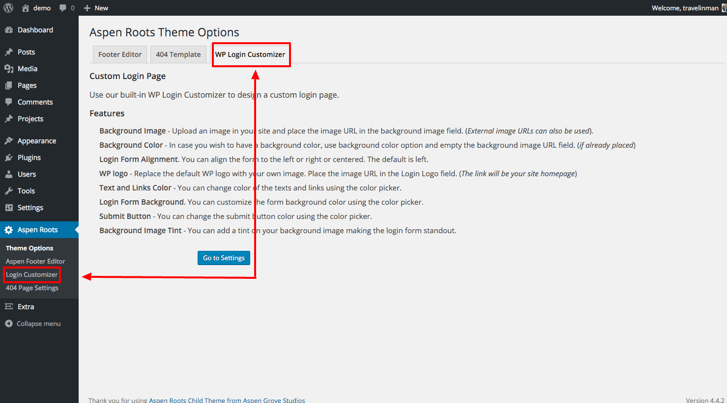The image size is (727, 403).
Task: Open the Dashboard menu item
Action: (x=35, y=30)
